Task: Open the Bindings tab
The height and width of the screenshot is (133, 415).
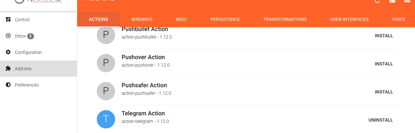Action: (142, 20)
